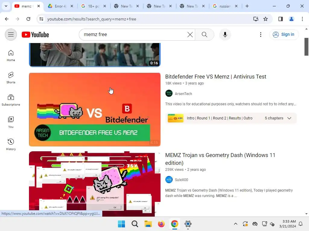This screenshot has width=309, height=231.
Task: Open the SuleX00 channel name
Action: tap(181, 180)
